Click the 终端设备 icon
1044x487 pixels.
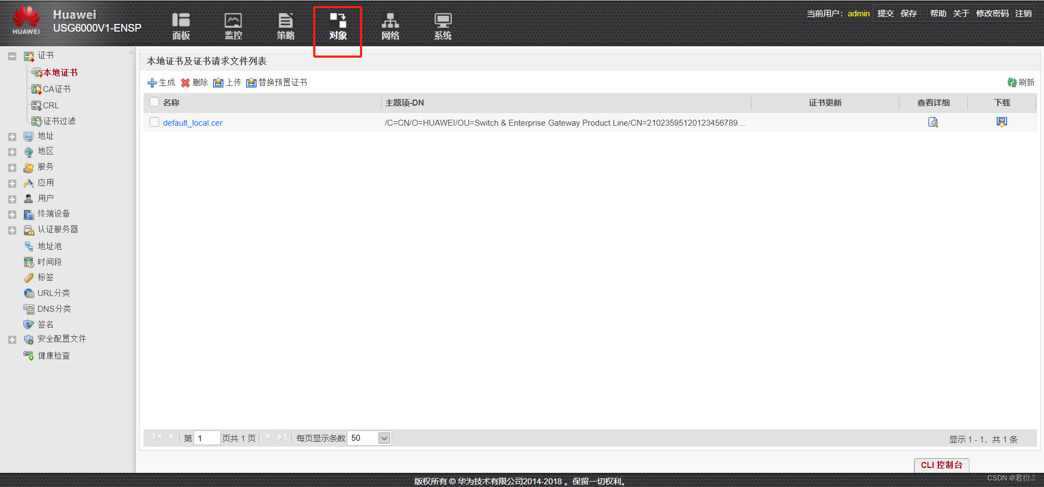coord(29,214)
